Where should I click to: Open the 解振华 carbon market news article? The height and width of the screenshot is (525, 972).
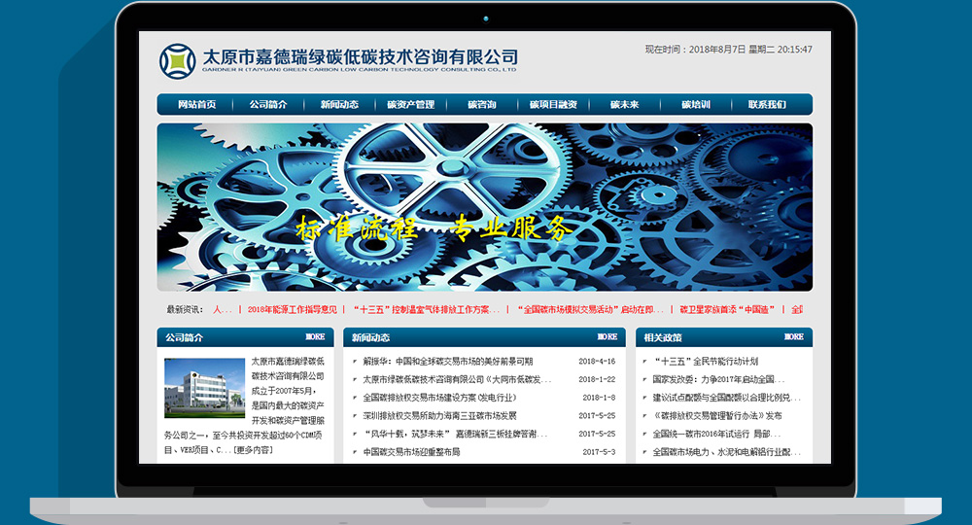click(448, 361)
